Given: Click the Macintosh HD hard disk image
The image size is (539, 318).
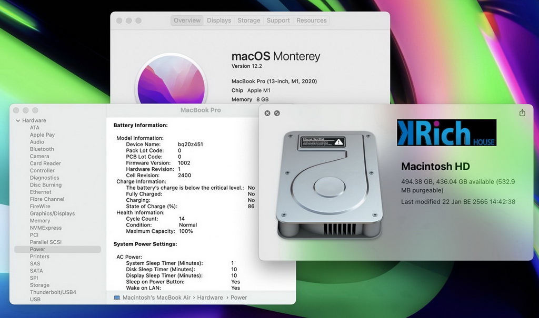Looking at the screenshot, I should pos(330,185).
